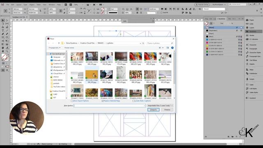263x148 pixels.
Task: Select the Page tool
Action: [3, 24]
